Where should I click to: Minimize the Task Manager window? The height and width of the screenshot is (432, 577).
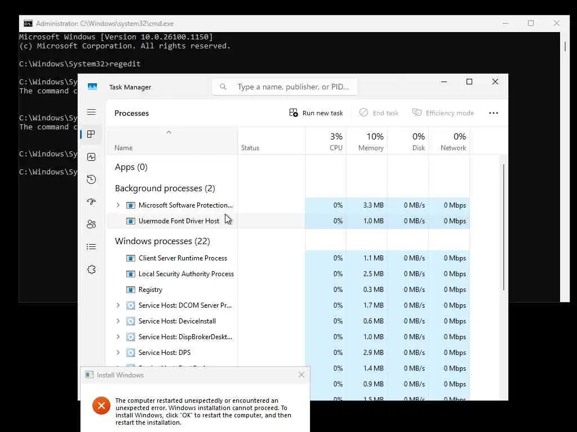[x=444, y=82]
